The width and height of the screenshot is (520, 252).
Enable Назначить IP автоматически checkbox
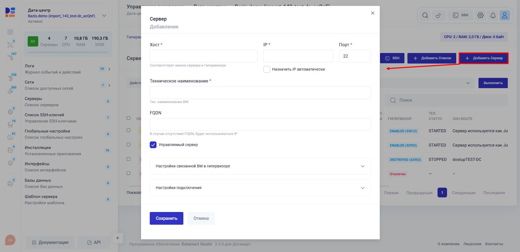click(x=267, y=69)
